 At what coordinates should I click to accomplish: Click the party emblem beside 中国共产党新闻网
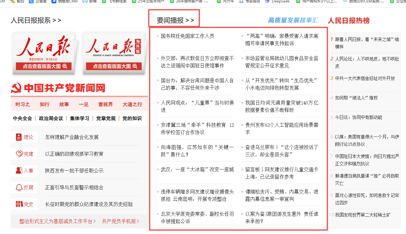(16, 88)
